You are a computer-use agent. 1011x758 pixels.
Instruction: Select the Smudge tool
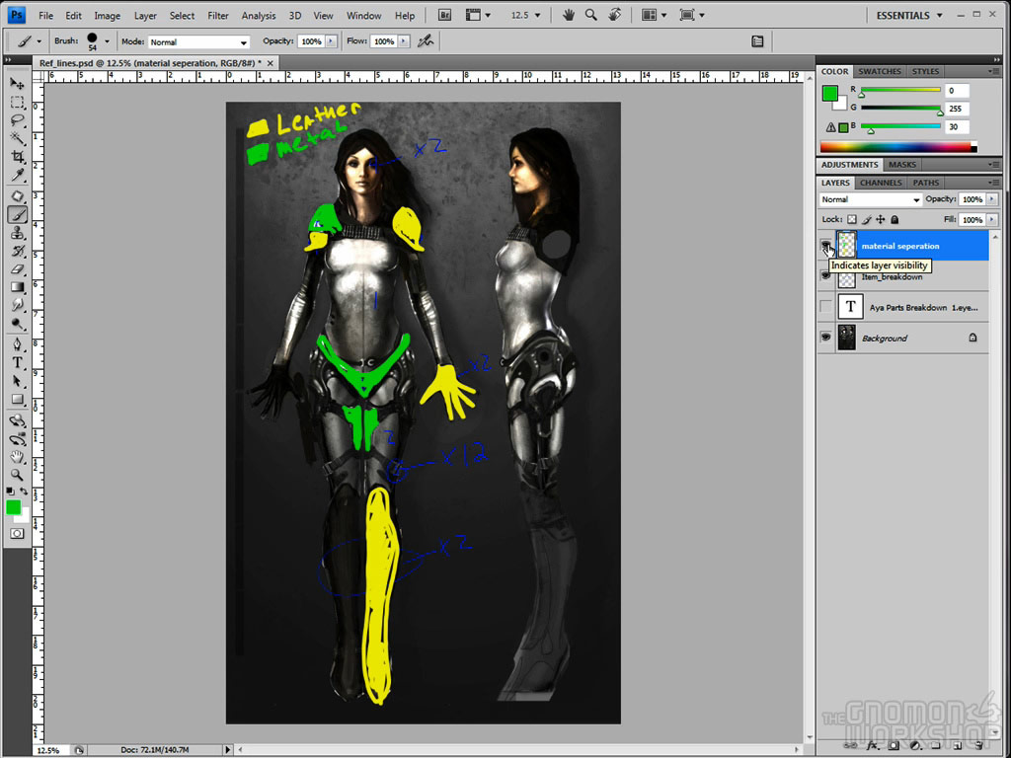(18, 306)
